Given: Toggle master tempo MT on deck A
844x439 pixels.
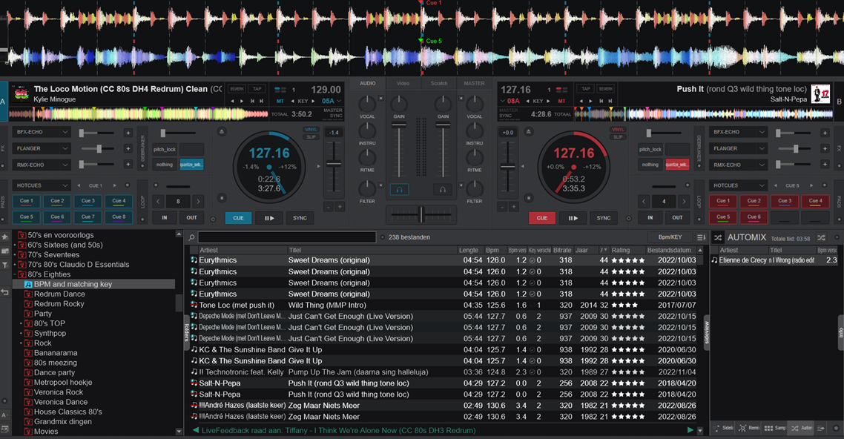Looking at the screenshot, I should coord(280,101).
